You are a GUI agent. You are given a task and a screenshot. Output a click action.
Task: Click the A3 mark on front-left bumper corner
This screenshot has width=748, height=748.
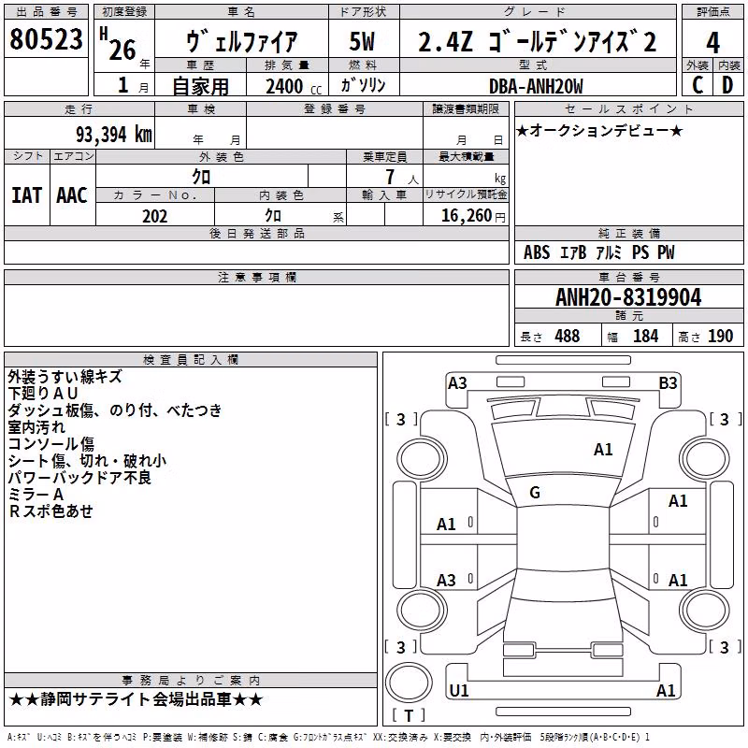[457, 383]
